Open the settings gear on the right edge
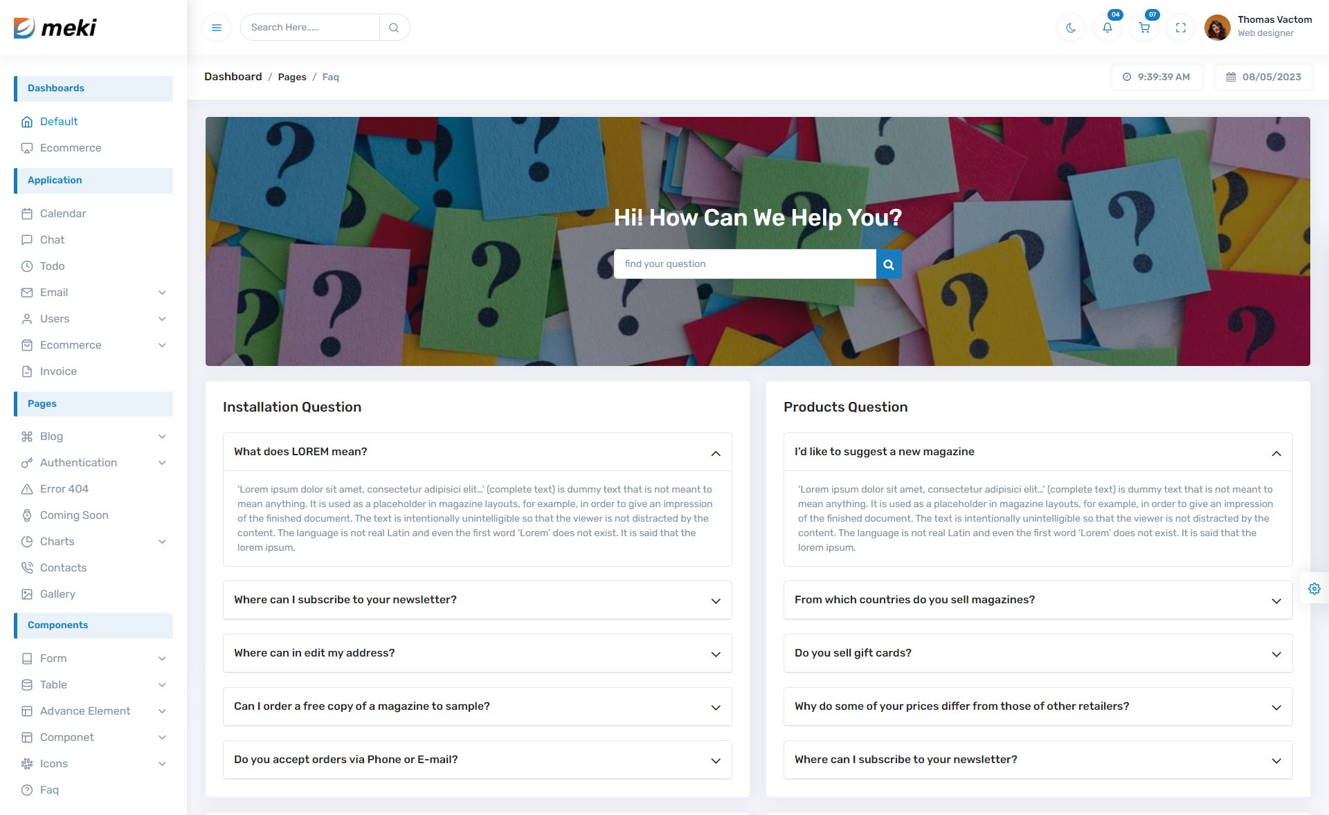Screen dimensions: 1329x815 coord(1314,589)
